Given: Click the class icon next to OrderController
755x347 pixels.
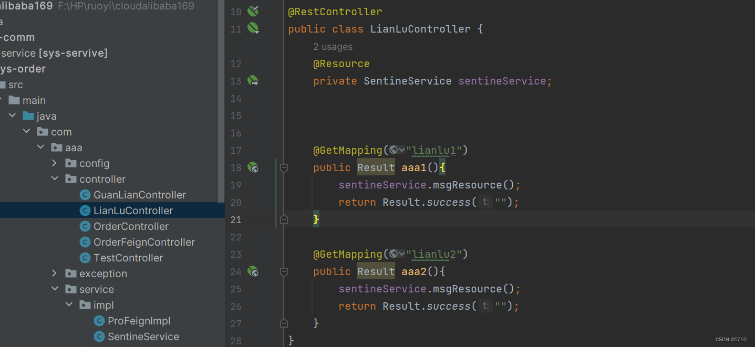Looking at the screenshot, I should (85, 226).
